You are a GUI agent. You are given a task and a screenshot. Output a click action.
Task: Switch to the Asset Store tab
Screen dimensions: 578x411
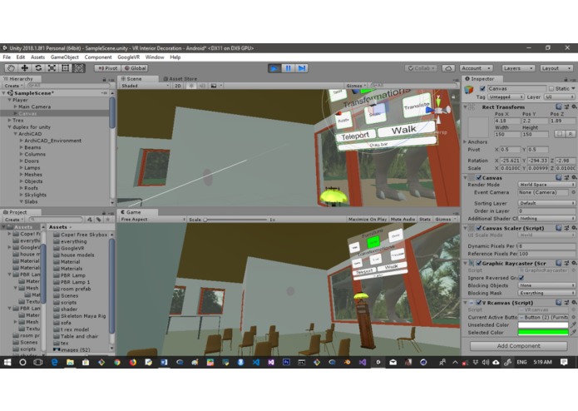click(x=180, y=78)
